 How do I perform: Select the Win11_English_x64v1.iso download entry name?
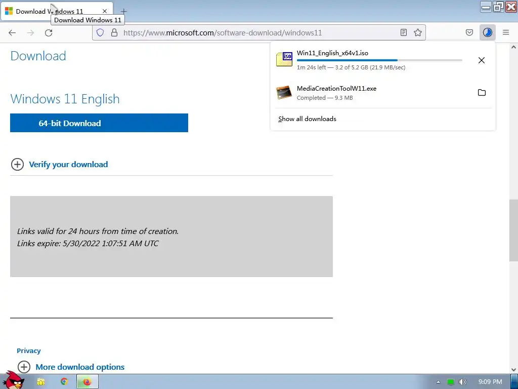[x=332, y=53]
